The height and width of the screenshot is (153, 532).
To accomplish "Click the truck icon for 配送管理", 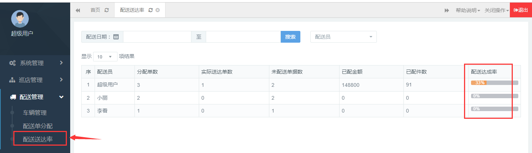I will pos(13,97).
